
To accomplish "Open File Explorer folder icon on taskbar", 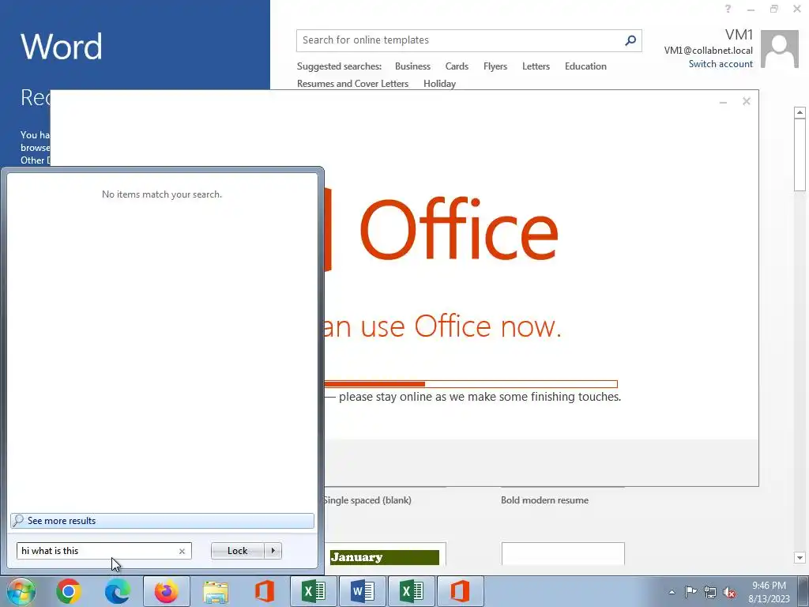I will 216,591.
